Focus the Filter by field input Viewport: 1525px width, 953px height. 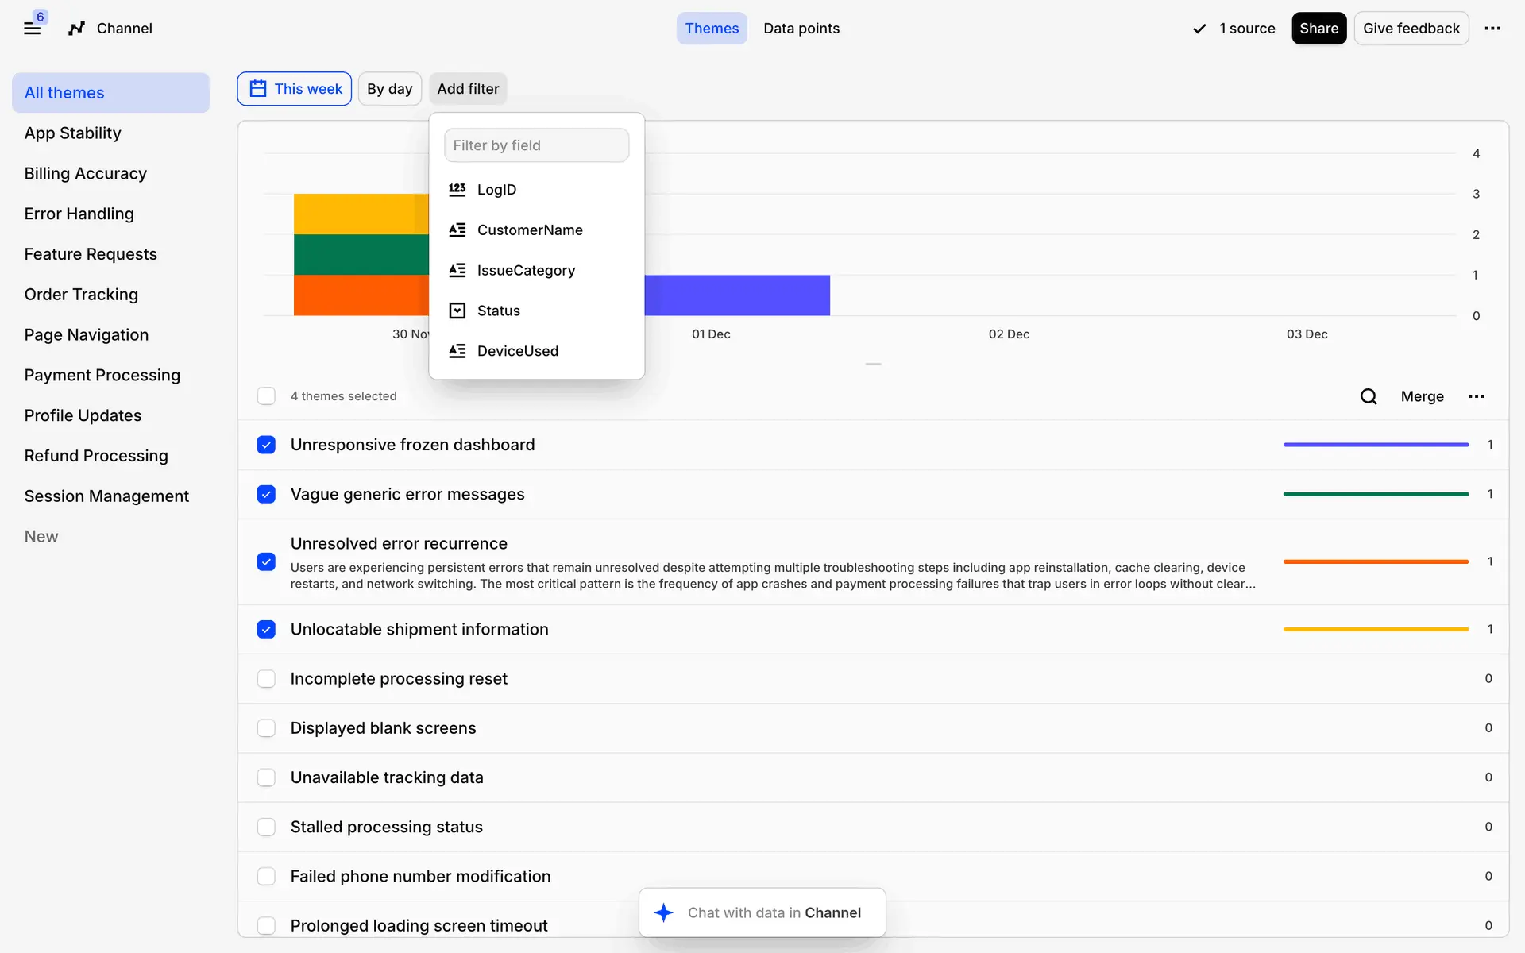pos(536,145)
